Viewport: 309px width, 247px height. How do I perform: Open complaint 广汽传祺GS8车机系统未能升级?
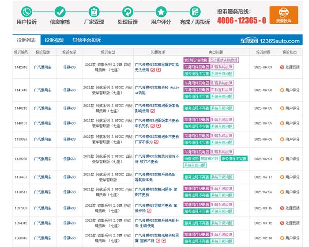click(157, 223)
